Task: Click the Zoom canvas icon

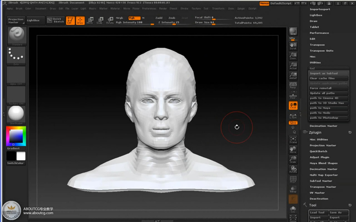Action: [293, 56]
